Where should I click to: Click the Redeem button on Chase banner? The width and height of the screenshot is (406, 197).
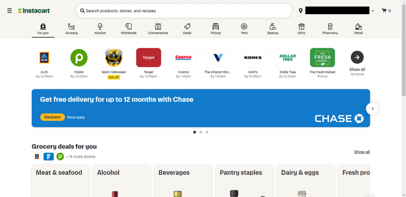(52, 117)
